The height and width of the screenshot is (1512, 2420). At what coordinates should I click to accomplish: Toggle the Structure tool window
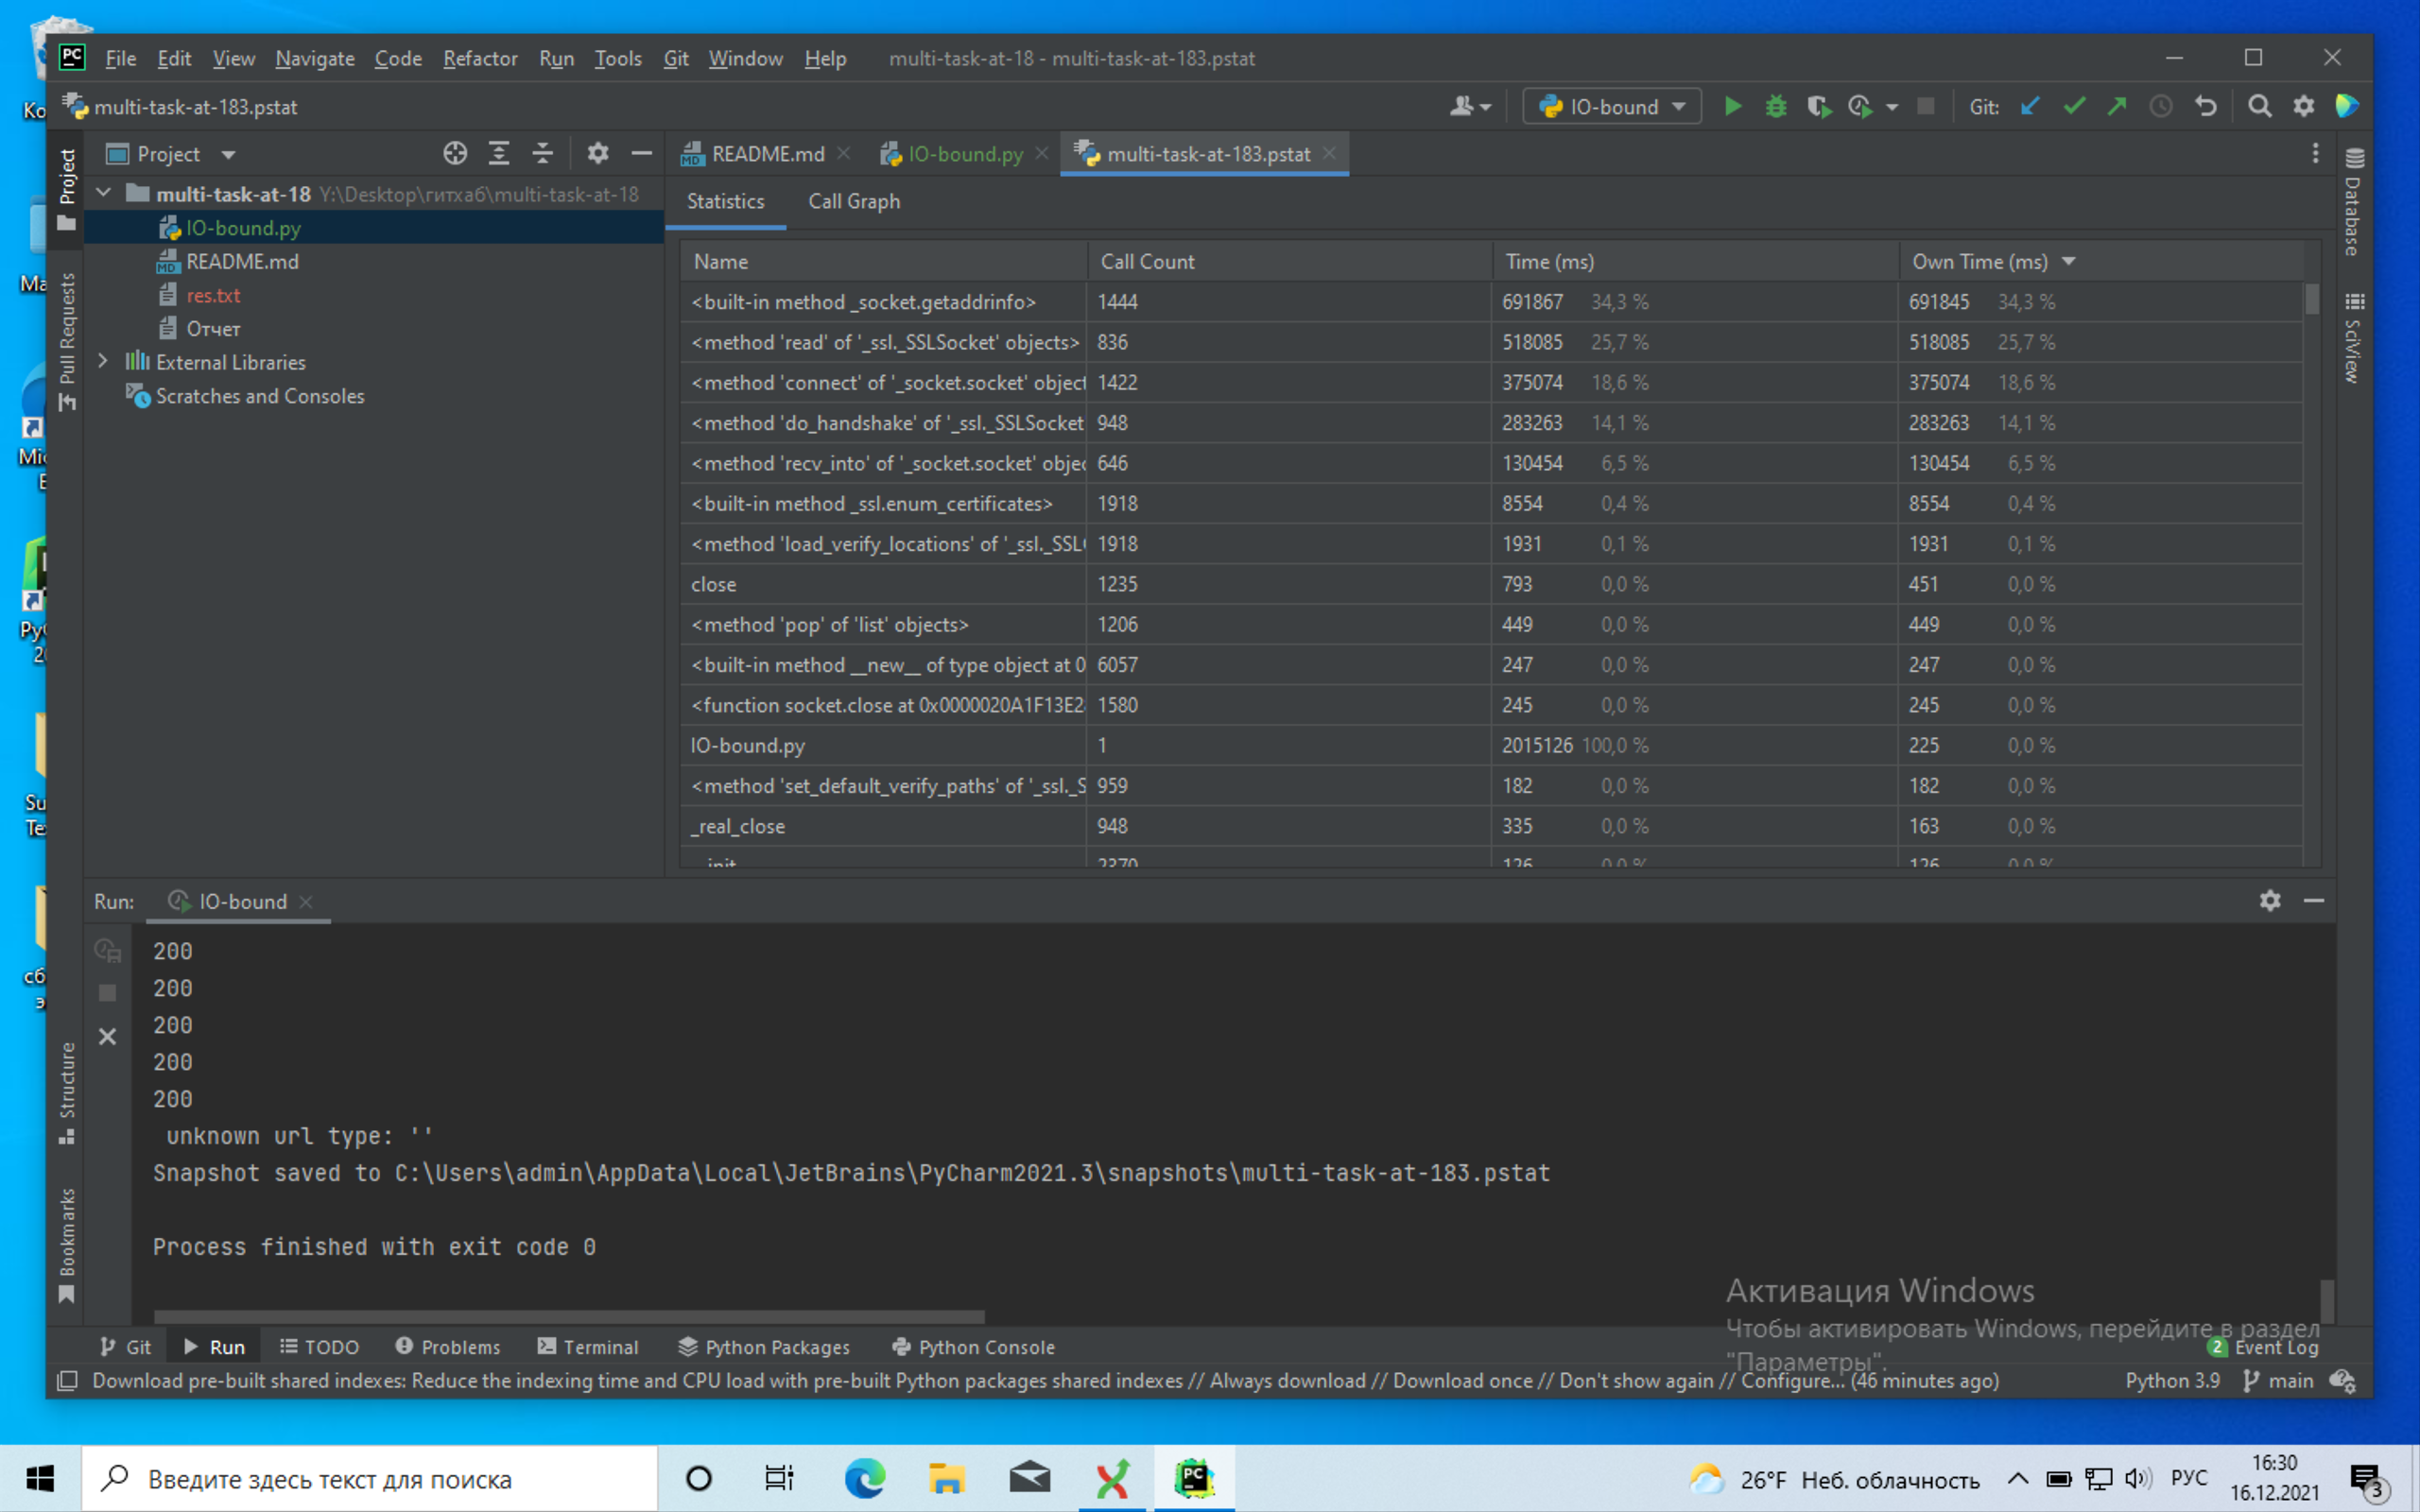click(67, 1090)
